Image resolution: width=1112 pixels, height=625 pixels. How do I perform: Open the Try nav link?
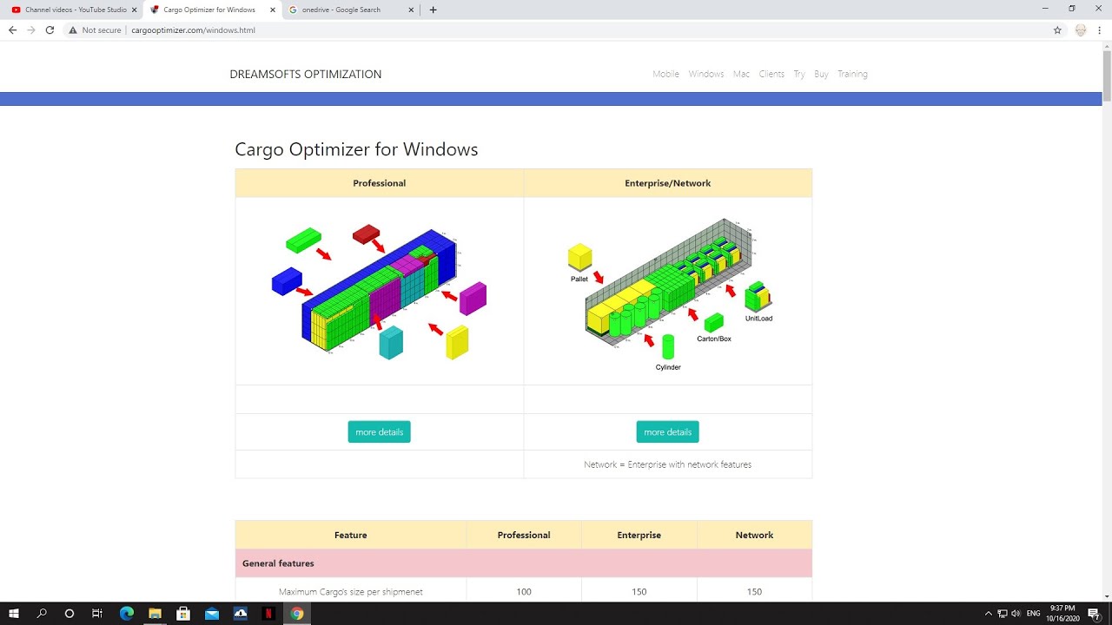[799, 74]
